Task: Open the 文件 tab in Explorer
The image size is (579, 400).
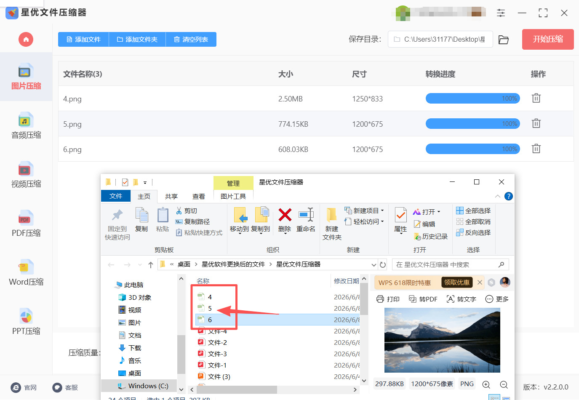Action: 116,196
